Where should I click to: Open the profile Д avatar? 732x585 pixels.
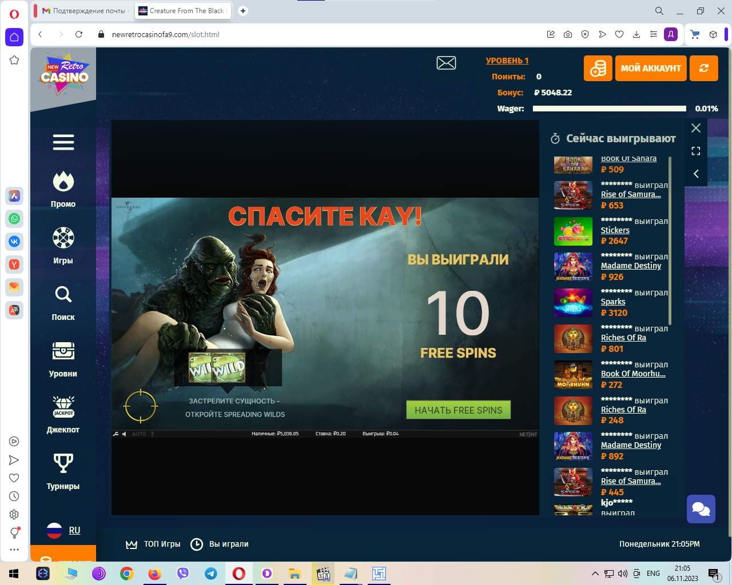(671, 34)
